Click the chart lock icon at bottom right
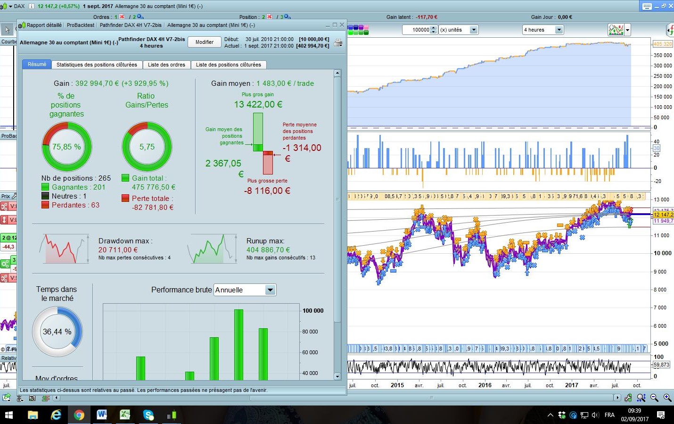The width and height of the screenshot is (674, 424). tap(628, 398)
